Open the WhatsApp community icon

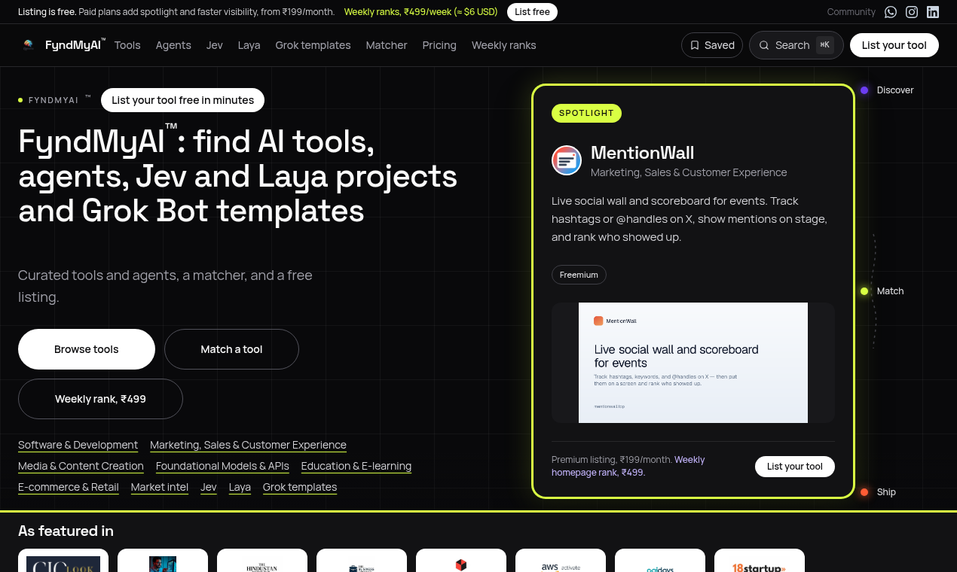pyautogui.click(x=891, y=12)
